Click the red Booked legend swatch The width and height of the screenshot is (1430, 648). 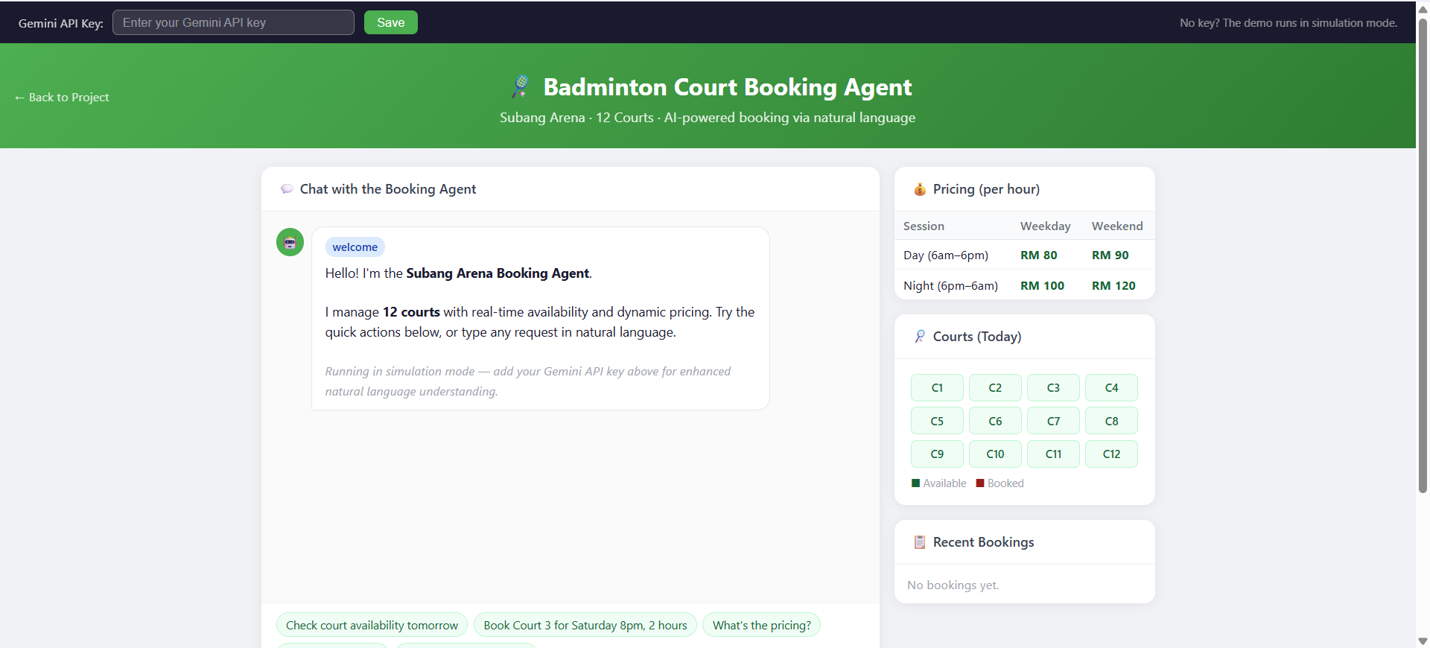(980, 483)
